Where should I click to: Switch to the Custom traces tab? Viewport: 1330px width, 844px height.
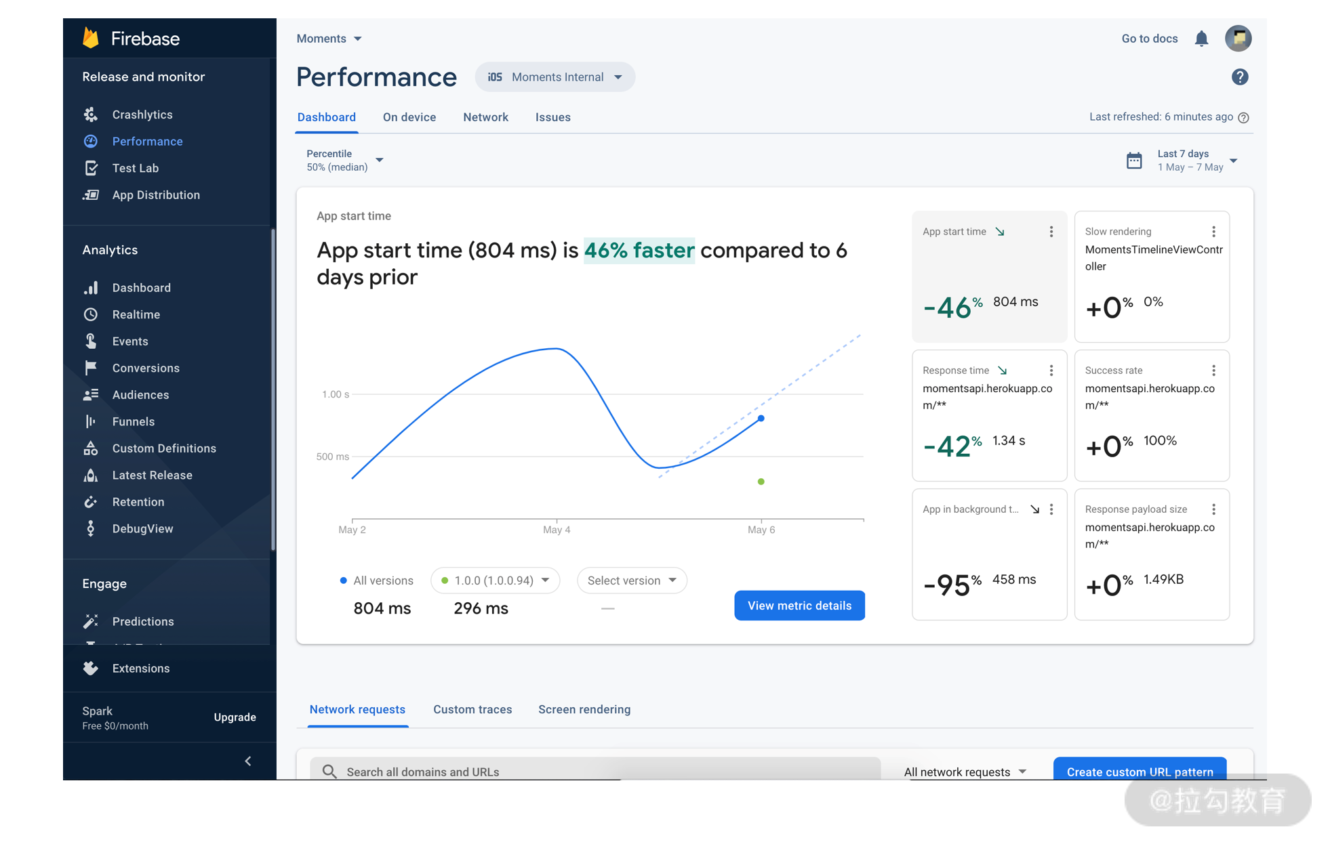click(472, 709)
